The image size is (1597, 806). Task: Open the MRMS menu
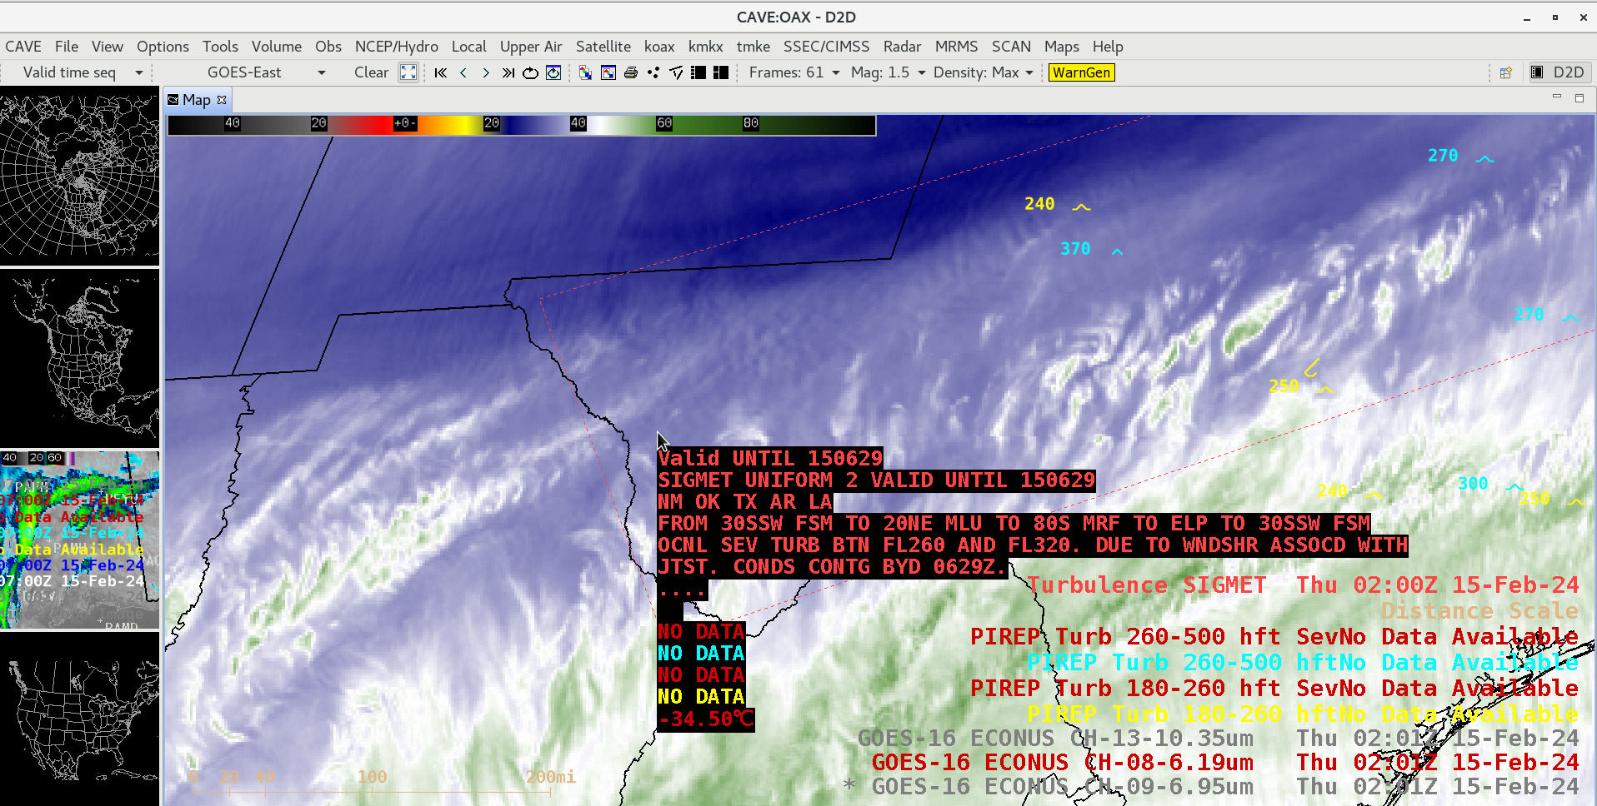click(x=956, y=47)
